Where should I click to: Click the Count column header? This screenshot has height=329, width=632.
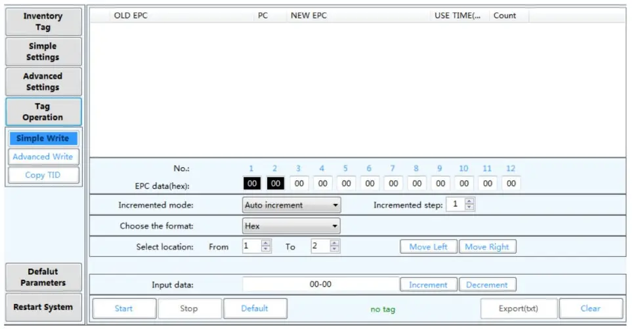pyautogui.click(x=509, y=16)
